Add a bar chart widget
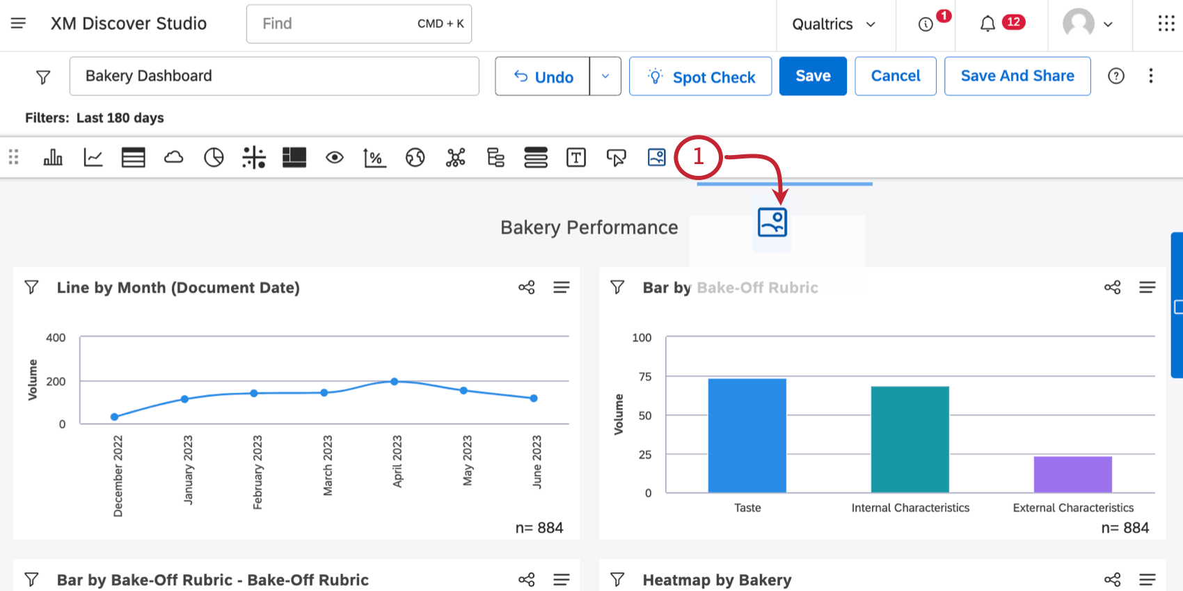 (53, 158)
